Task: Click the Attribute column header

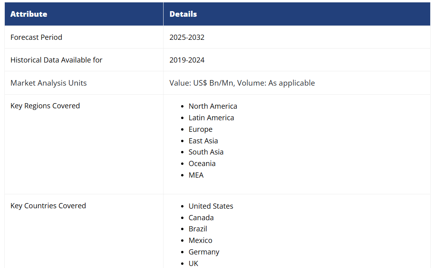Action: (x=29, y=14)
